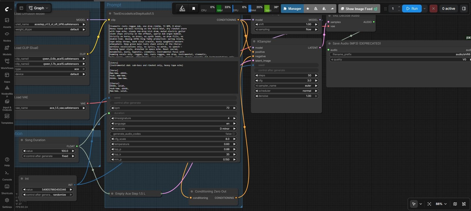Open the Input & Outputs panel
The width and height of the screenshot is (471, 211).
tap(7, 105)
